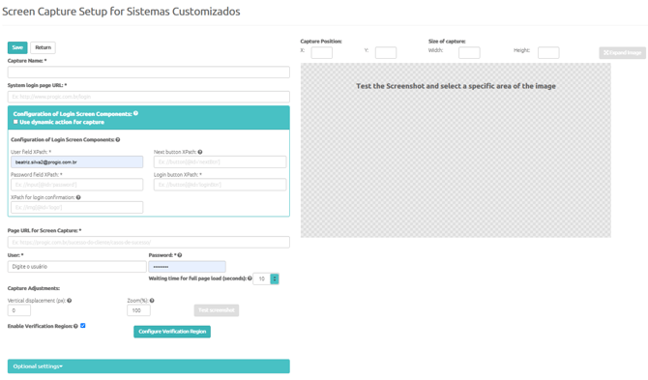Focus the System login page URL field

point(148,97)
